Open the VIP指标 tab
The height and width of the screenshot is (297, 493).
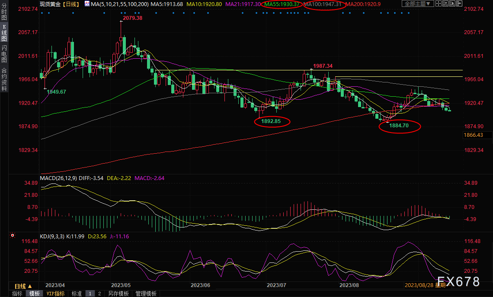[55, 294]
